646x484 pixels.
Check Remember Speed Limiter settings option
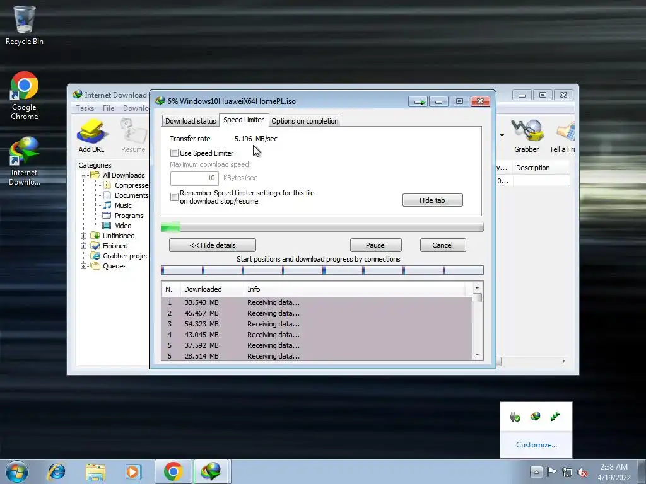174,197
